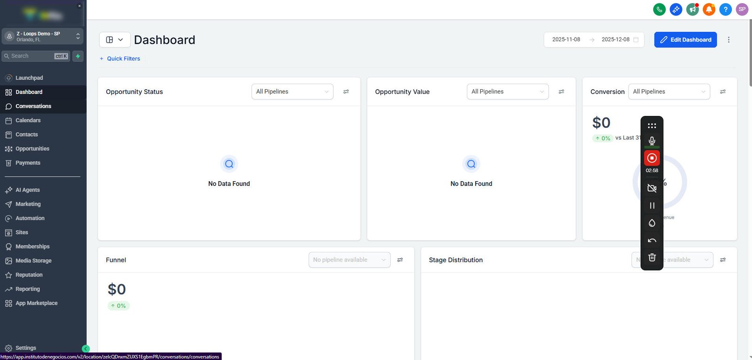Click the recorder blur droplet icon
This screenshot has height=360, width=752.
652,223
